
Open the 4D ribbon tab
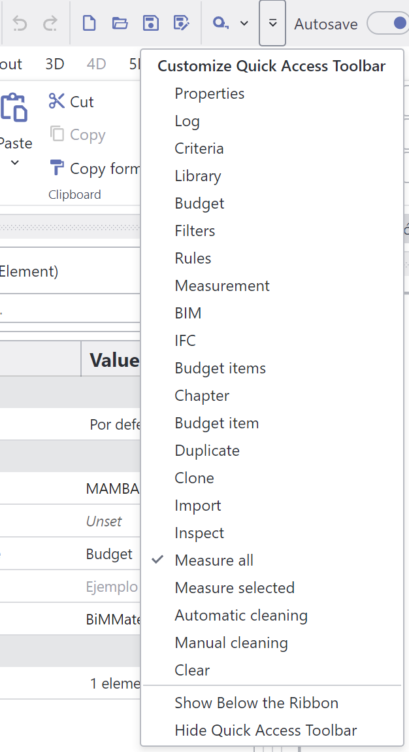96,64
